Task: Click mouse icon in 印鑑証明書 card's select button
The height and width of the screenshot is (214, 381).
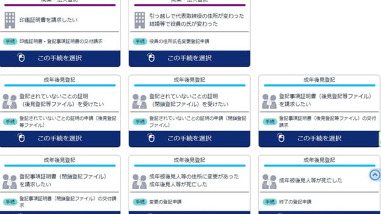Action: [21, 57]
